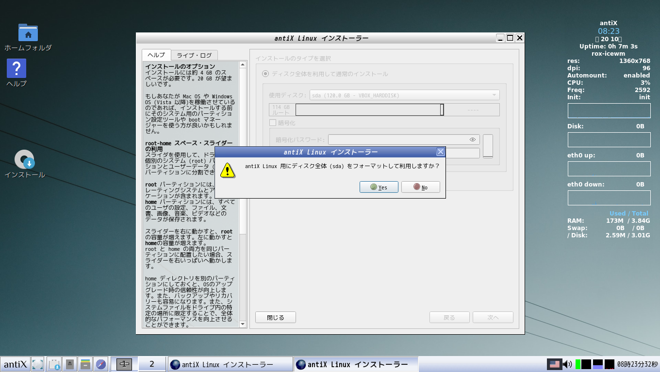Click the 114 GB ルート size label
The width and height of the screenshot is (660, 372).
pyautogui.click(x=281, y=110)
